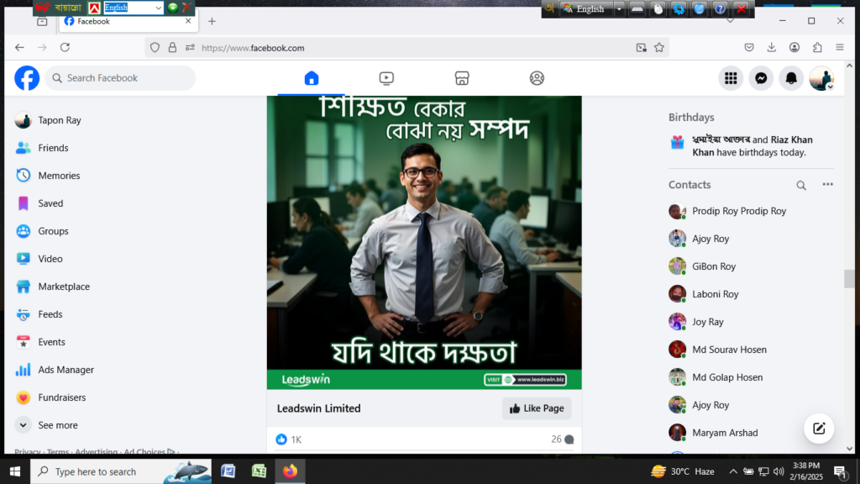Image resolution: width=860 pixels, height=484 pixels.
Task: Open Avro keyboard settings gear
Action: pos(677,8)
